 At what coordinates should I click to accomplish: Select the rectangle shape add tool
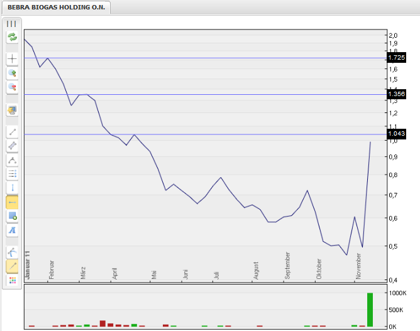12,216
